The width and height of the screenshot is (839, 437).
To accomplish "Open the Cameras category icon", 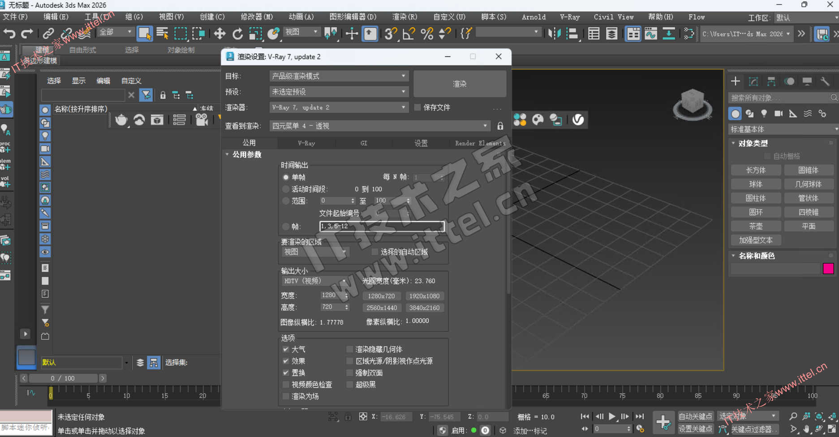I will coord(779,114).
